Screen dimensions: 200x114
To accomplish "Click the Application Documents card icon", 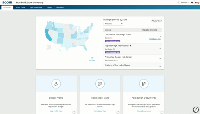I will [144, 84].
